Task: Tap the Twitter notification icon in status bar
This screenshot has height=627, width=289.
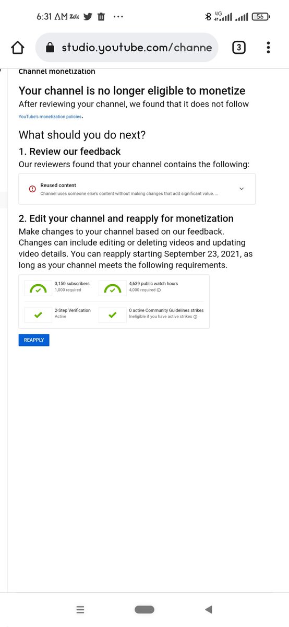Action: pyautogui.click(x=88, y=17)
